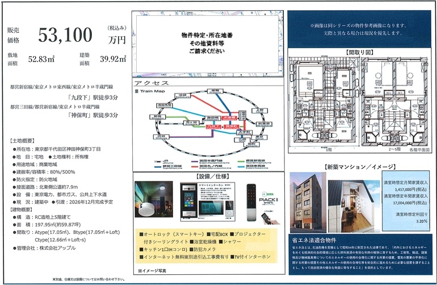Click the 市ヶ谷 station box on map
Viewport: 437px width, 285px height.
(192, 123)
